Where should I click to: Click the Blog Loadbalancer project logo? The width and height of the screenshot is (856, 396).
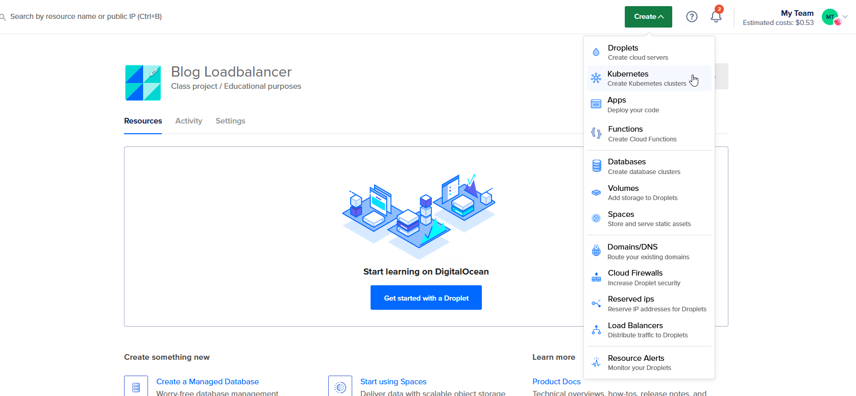pos(143,83)
